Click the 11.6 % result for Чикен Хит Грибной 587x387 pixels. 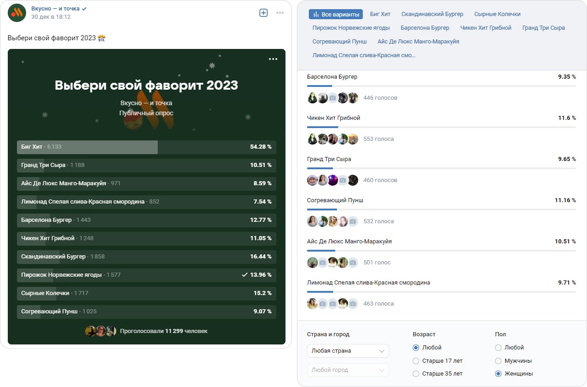tap(567, 118)
